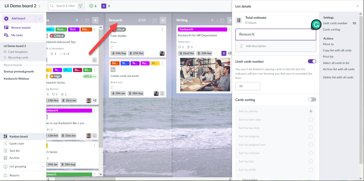Click the Add board button
The image size is (364, 181).
point(19,19)
